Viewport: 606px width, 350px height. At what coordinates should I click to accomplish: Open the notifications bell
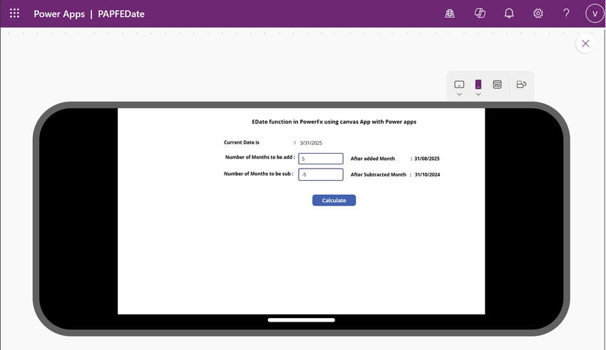coord(509,14)
